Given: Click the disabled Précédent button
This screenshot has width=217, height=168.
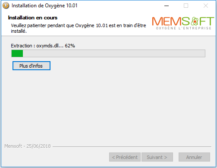Looking at the screenshot, I should point(125,157).
